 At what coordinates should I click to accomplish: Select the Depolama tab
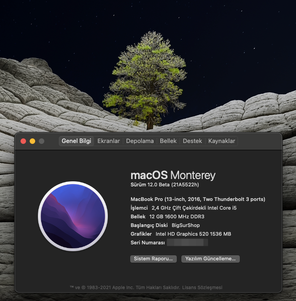140,141
